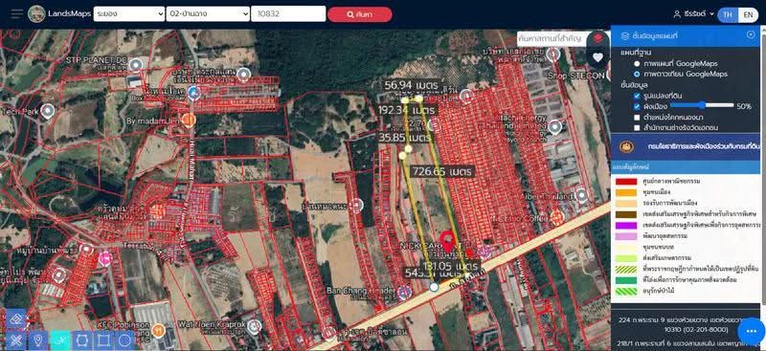Select the location pin tool
The width and height of the screenshot is (766, 351).
click(x=38, y=340)
